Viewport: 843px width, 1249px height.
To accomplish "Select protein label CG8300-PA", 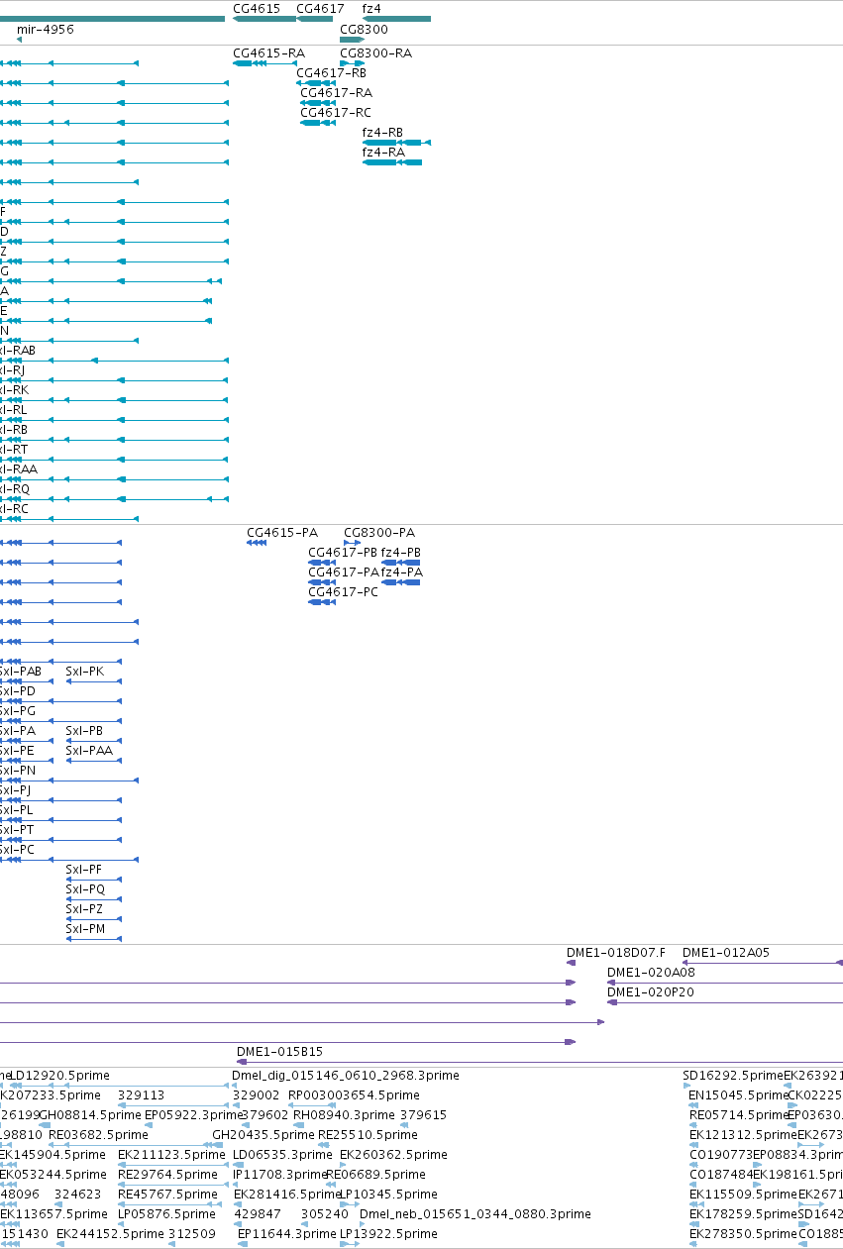I will coord(379,533).
